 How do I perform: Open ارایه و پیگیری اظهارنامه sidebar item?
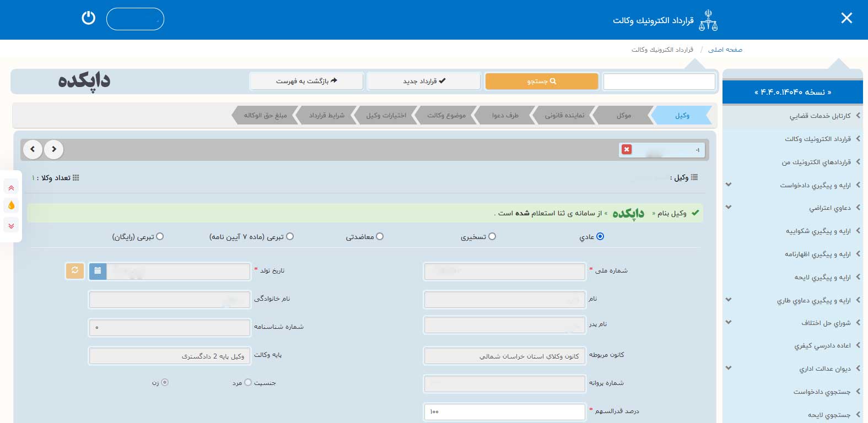pos(792,254)
